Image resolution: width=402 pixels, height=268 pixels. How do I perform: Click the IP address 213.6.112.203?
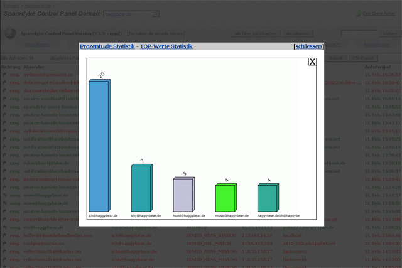coord(258,244)
